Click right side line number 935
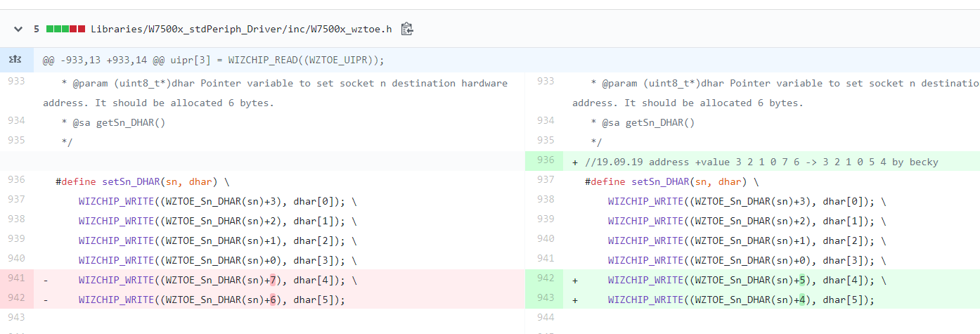This screenshot has width=980, height=334. pos(545,141)
